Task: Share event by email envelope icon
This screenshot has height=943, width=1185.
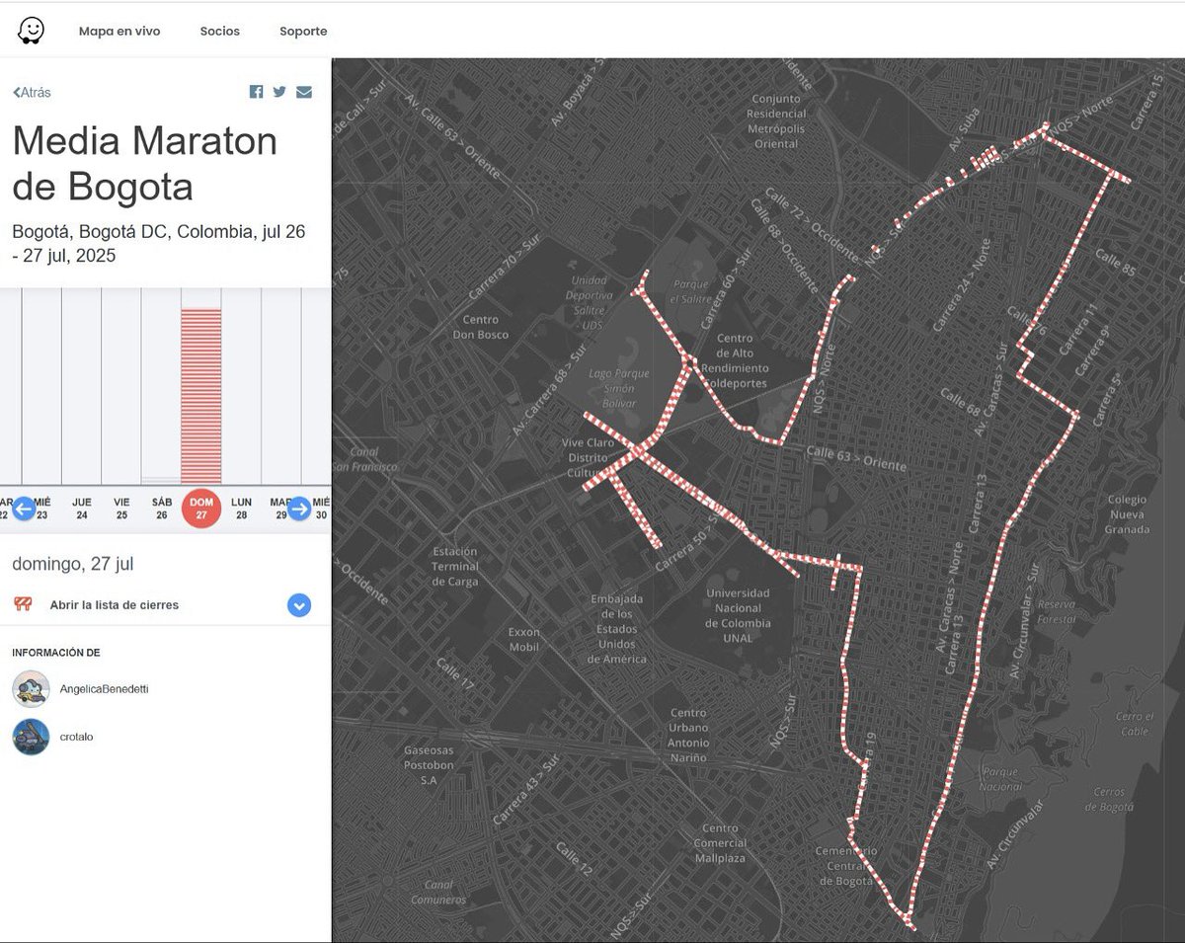Action: point(304,92)
